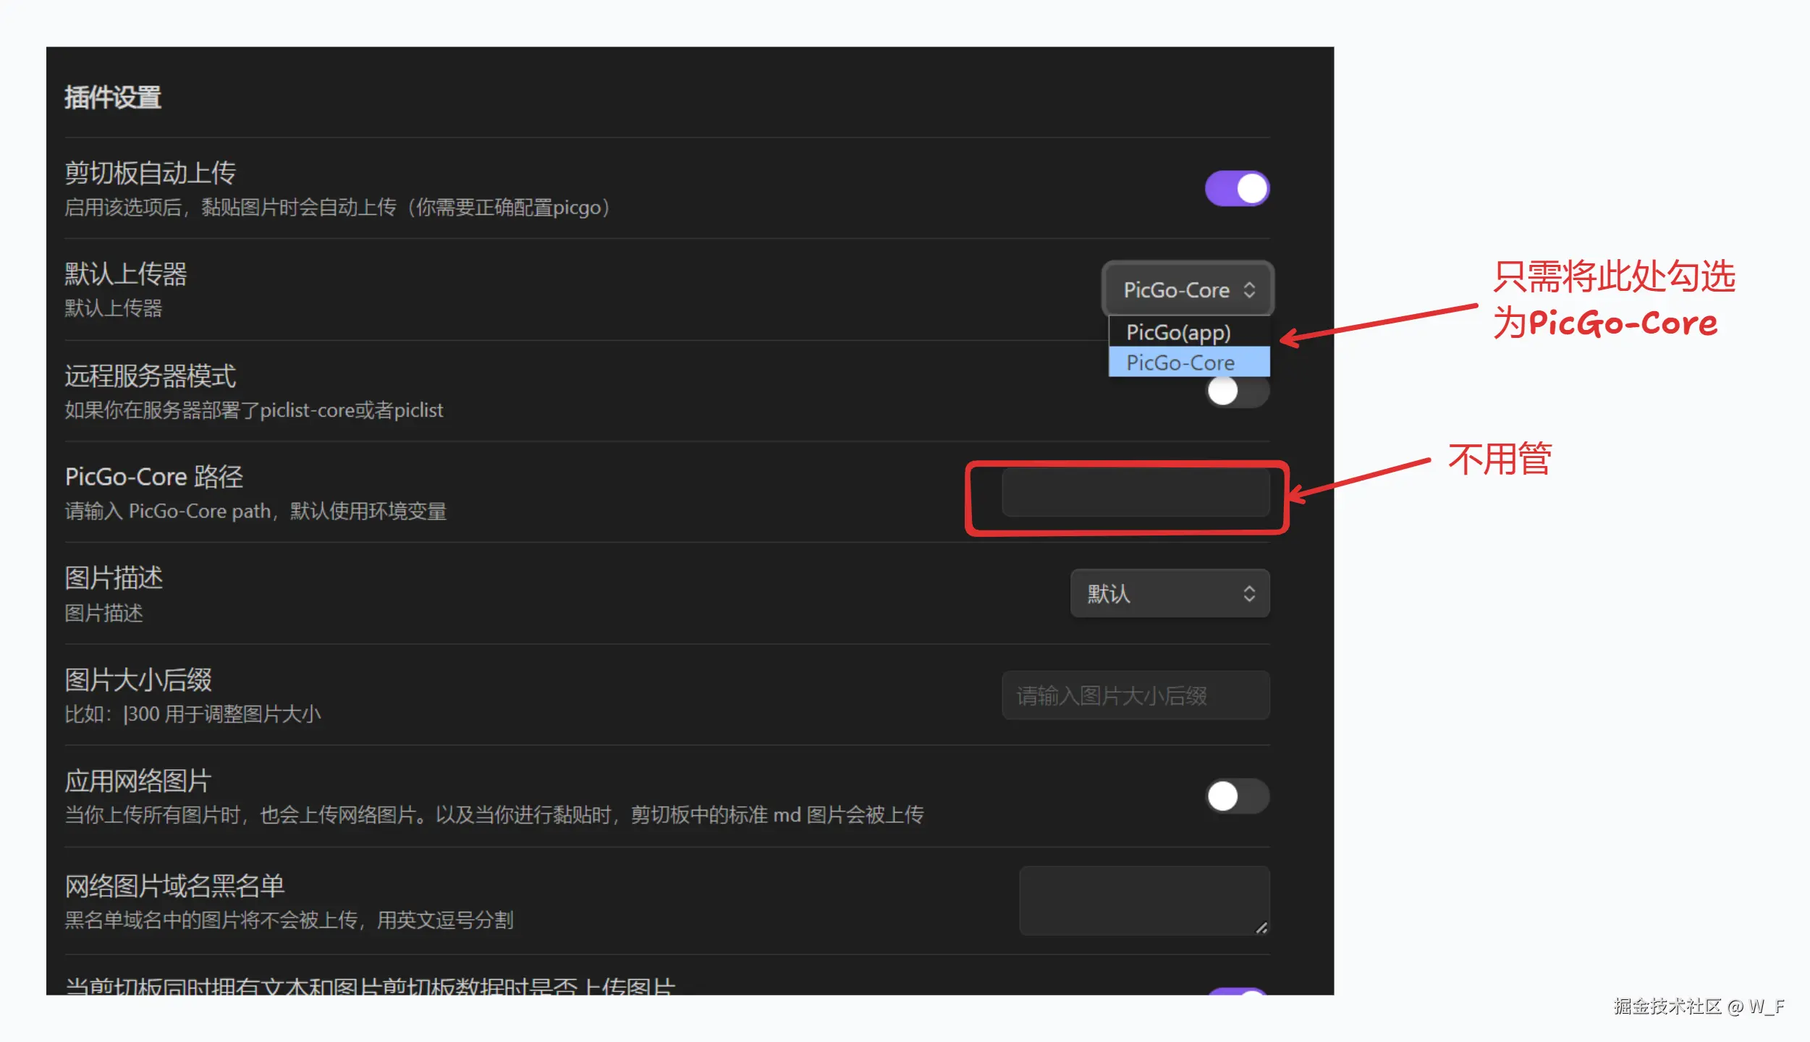This screenshot has height=1042, width=1810.
Task: Enable the 远程服务器模式 toggle
Action: click(x=1237, y=392)
